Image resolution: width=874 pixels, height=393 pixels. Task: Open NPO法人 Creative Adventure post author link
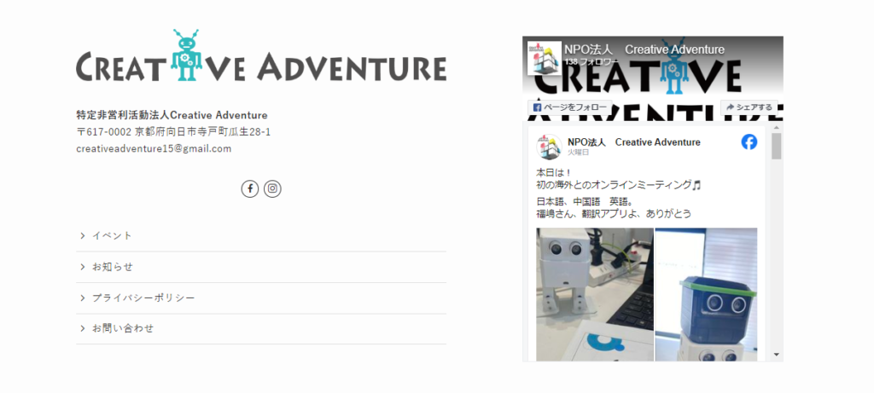(634, 142)
